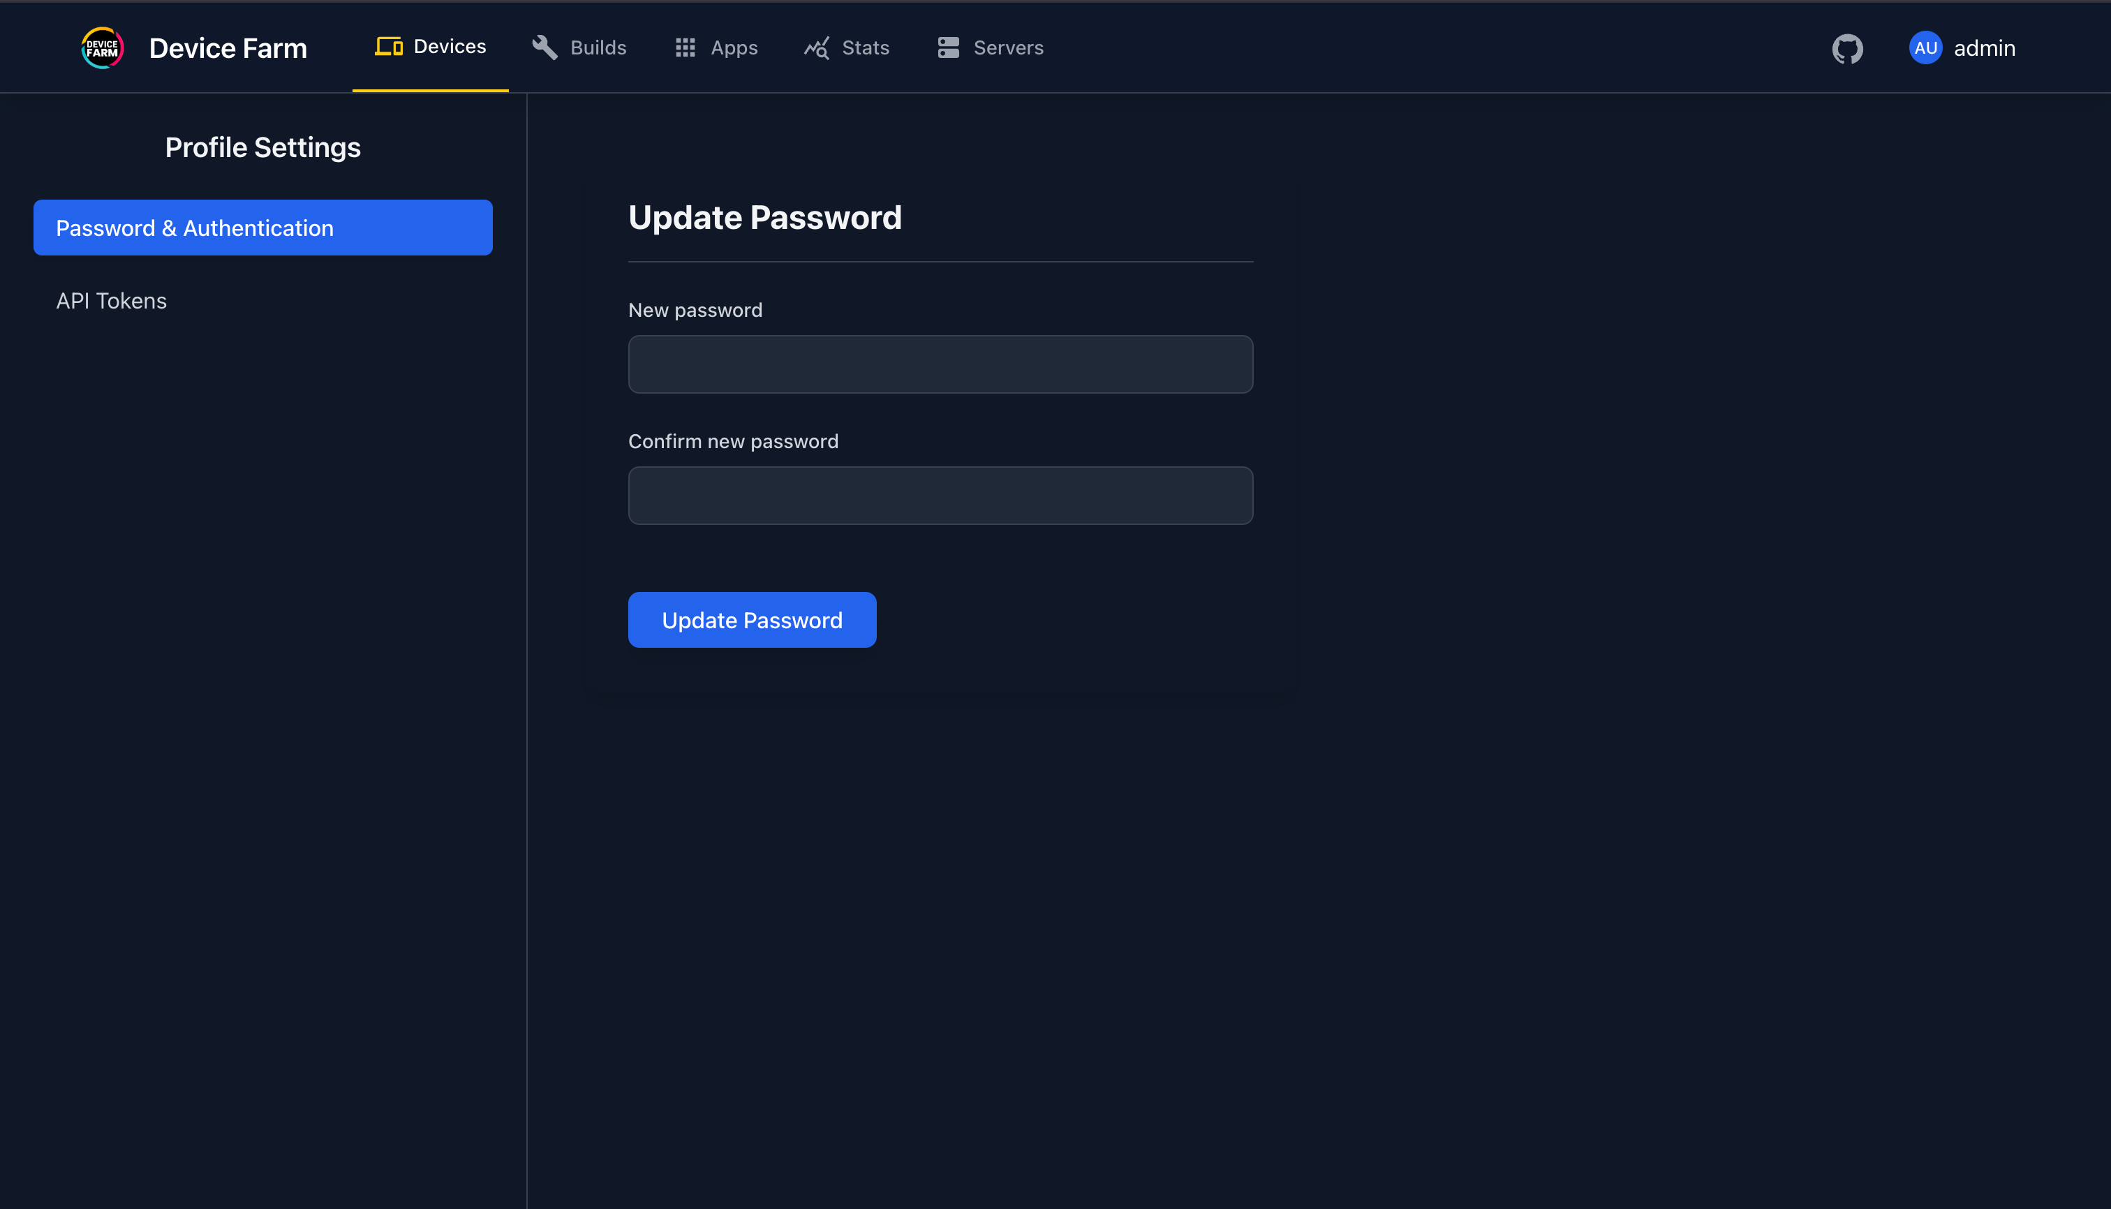Switch to the Builds tab
Image resolution: width=2111 pixels, height=1209 pixels.
pos(597,47)
